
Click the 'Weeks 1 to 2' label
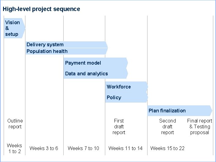pyautogui.click(x=14, y=148)
